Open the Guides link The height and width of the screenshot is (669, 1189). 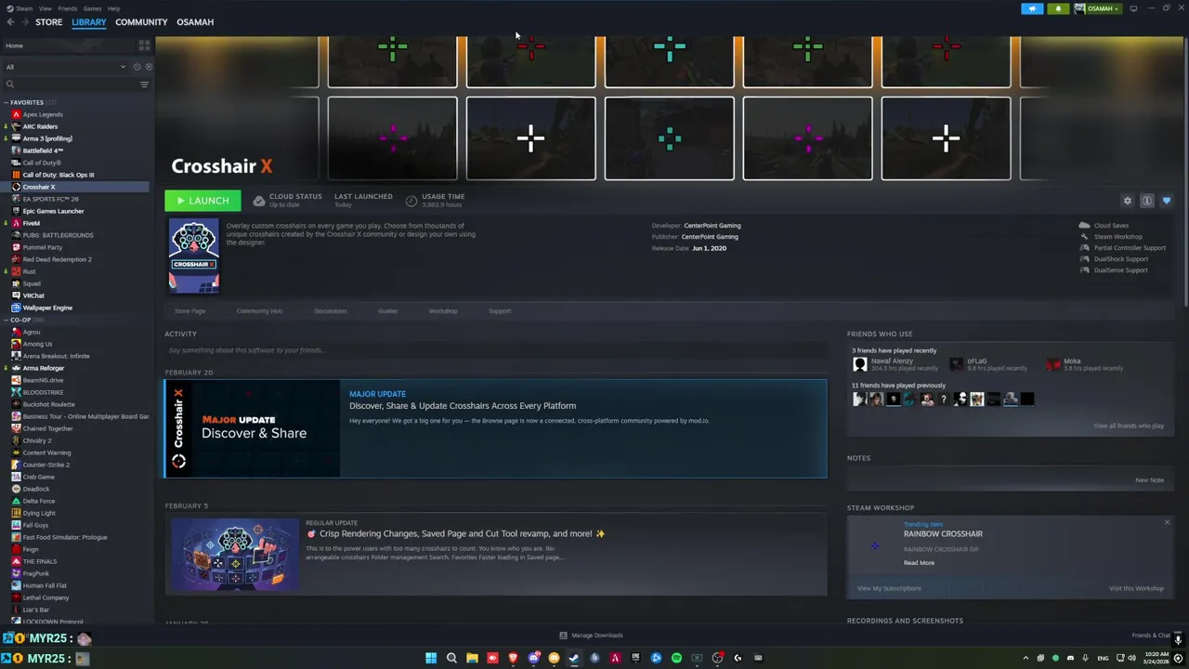pyautogui.click(x=387, y=311)
